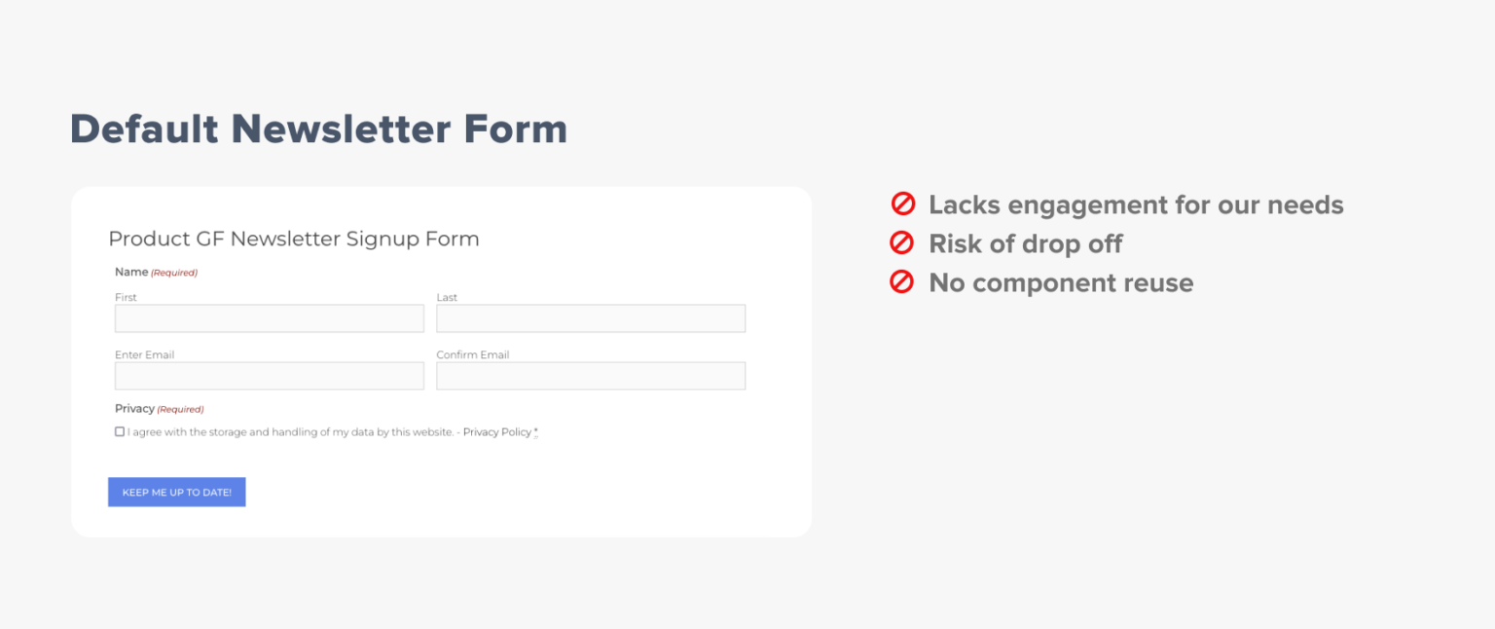The height and width of the screenshot is (629, 1495).
Task: Click the "Lacks engagement for our needs" text
Action: (1136, 204)
